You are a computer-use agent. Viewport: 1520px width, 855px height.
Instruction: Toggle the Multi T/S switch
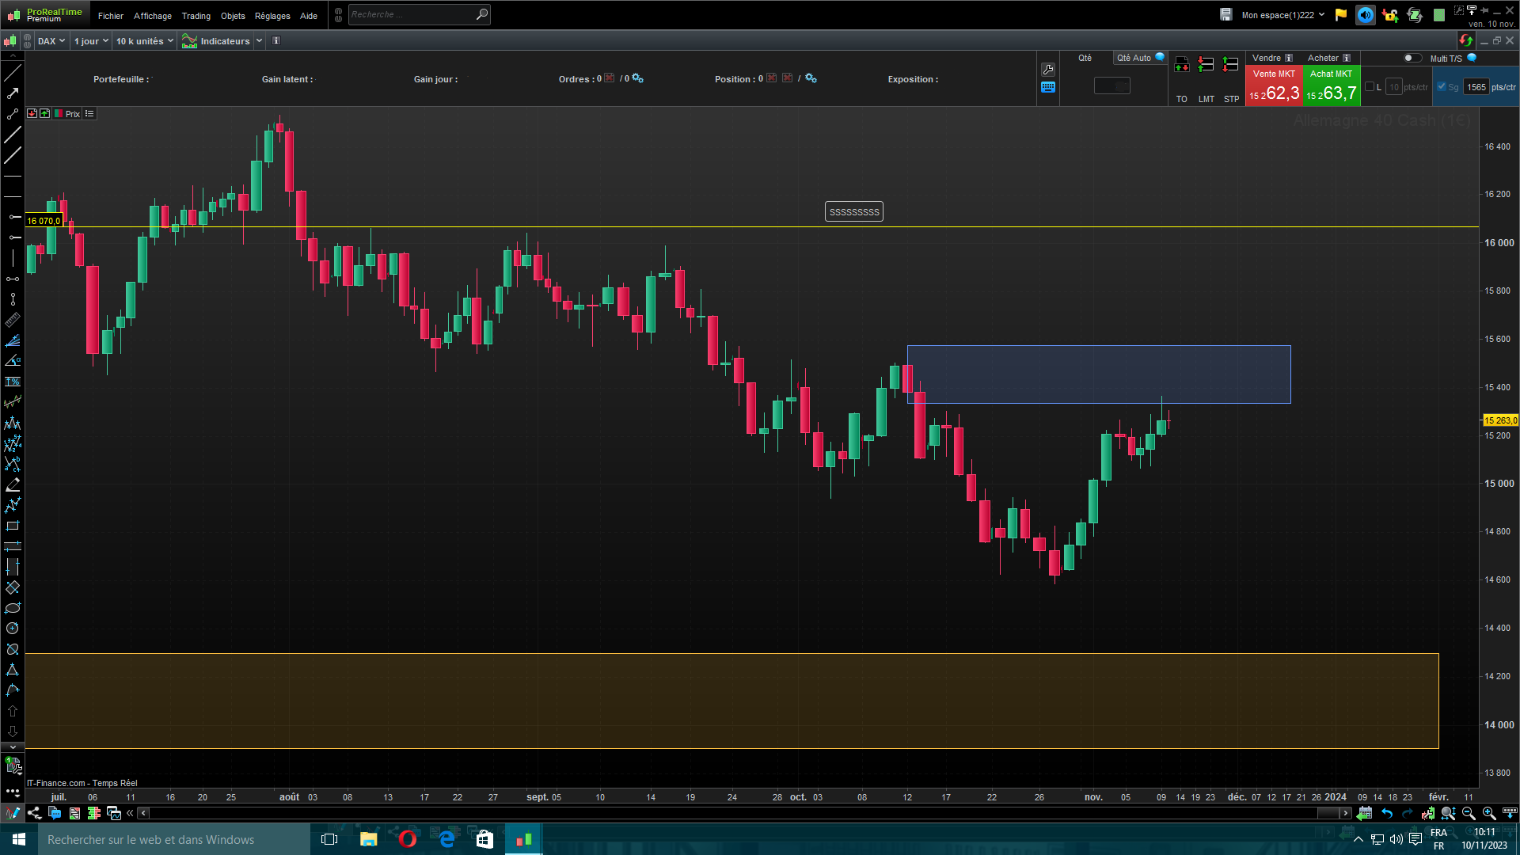[x=1412, y=58]
